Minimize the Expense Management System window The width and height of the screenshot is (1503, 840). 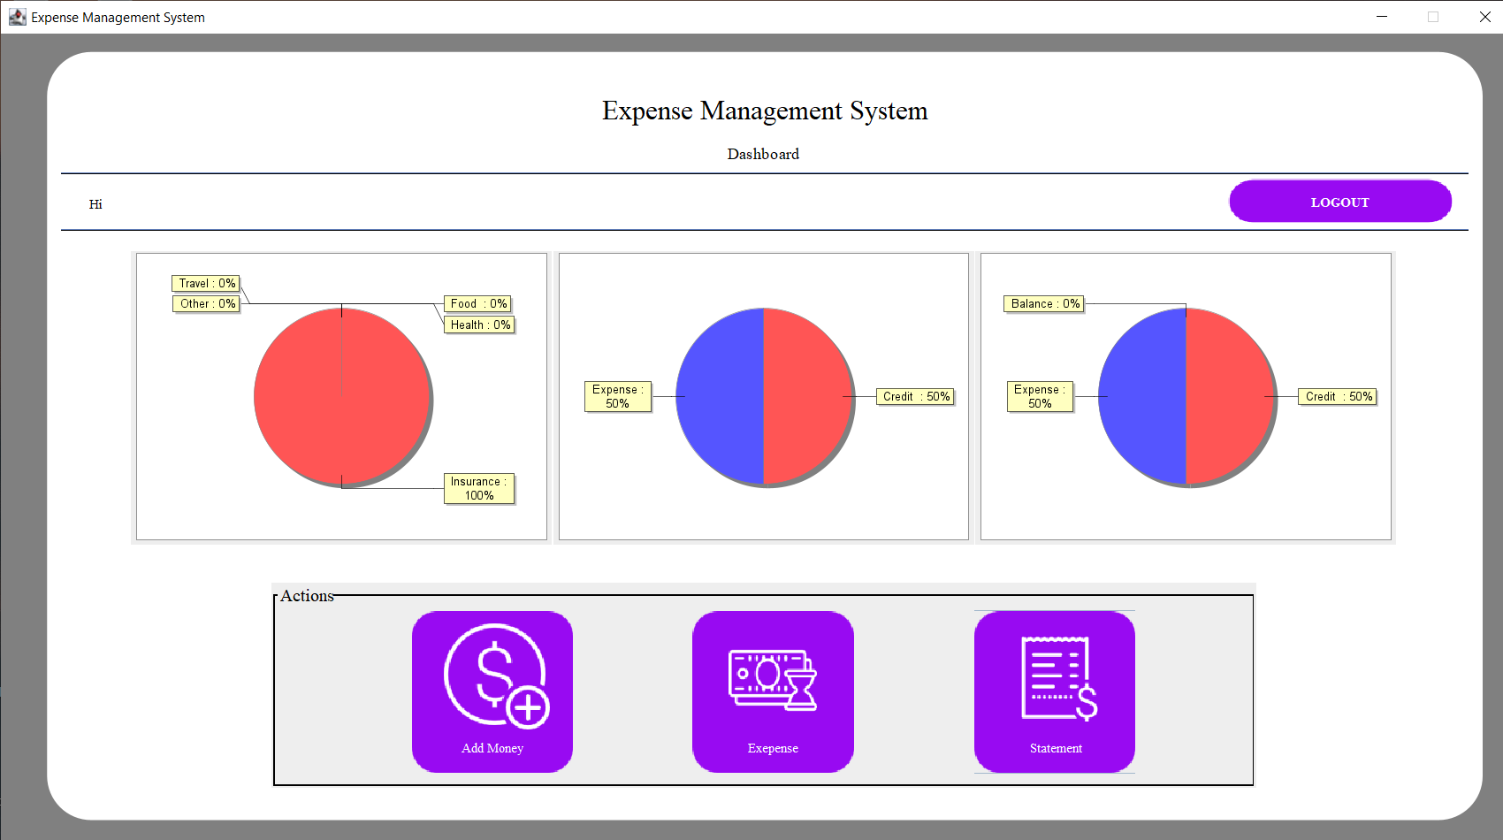click(x=1382, y=17)
